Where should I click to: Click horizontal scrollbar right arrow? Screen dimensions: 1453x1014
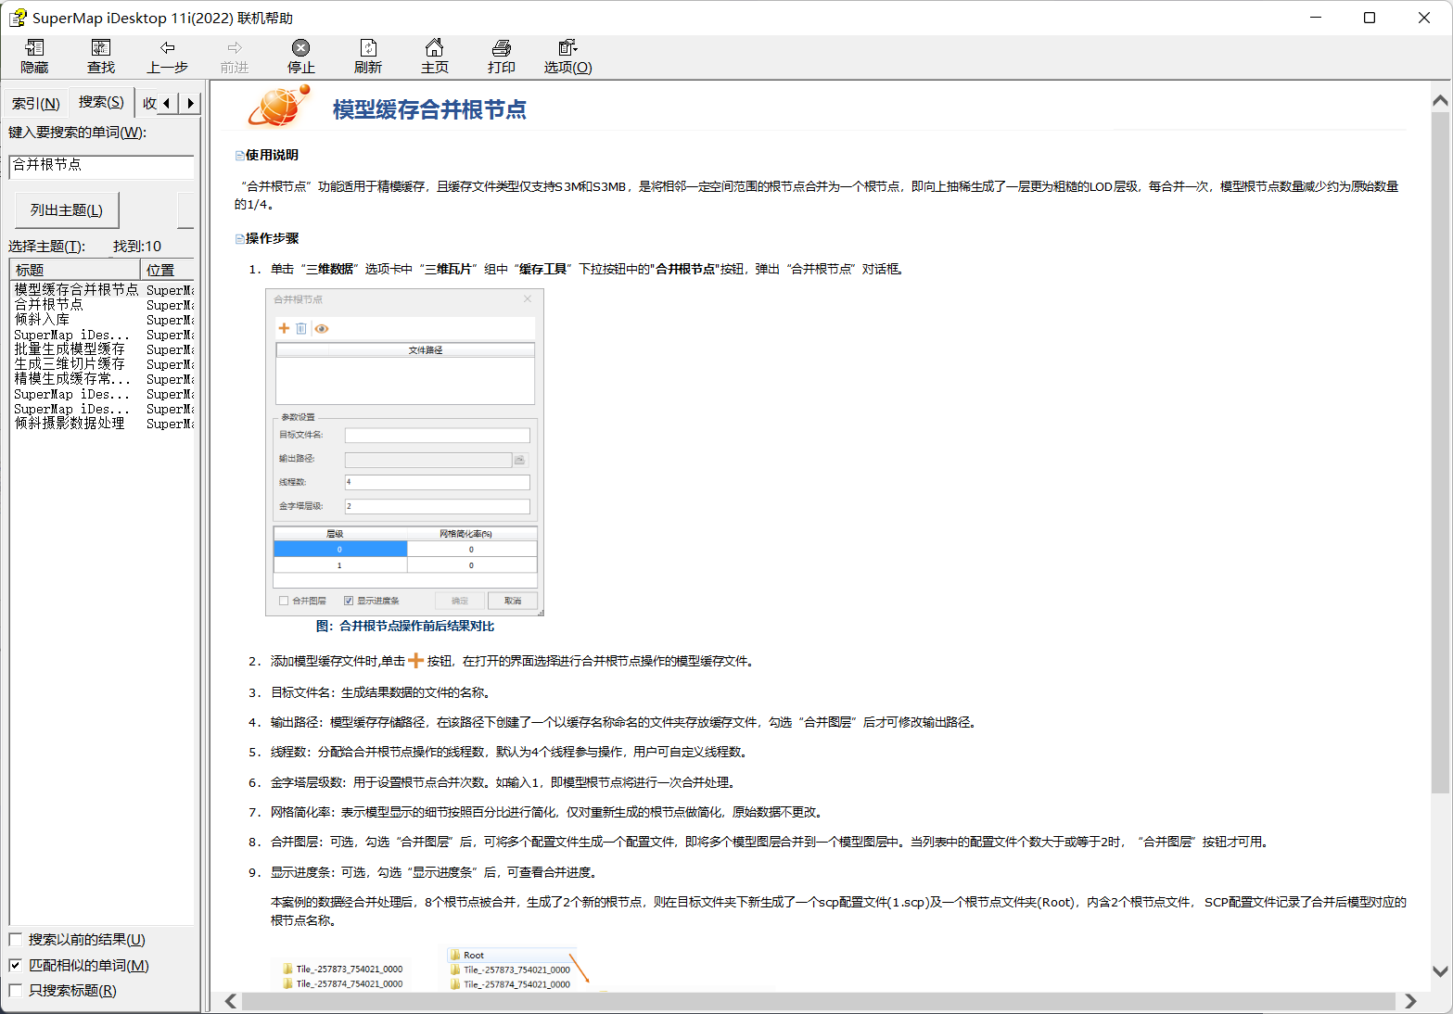coord(1410,1001)
